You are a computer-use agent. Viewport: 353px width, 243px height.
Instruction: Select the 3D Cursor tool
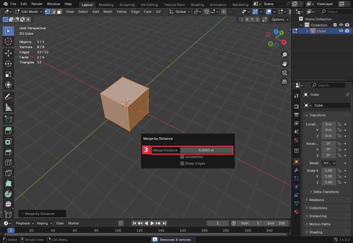point(8,41)
